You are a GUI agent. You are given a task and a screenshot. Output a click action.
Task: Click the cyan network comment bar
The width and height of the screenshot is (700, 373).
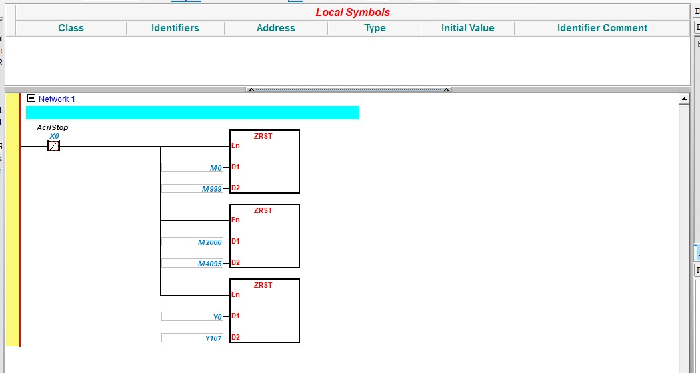(x=193, y=113)
